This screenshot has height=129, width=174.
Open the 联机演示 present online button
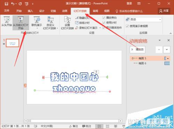pos(37,21)
